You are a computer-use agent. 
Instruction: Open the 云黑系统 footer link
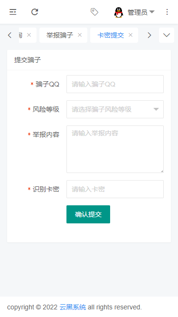pyautogui.click(x=73, y=307)
